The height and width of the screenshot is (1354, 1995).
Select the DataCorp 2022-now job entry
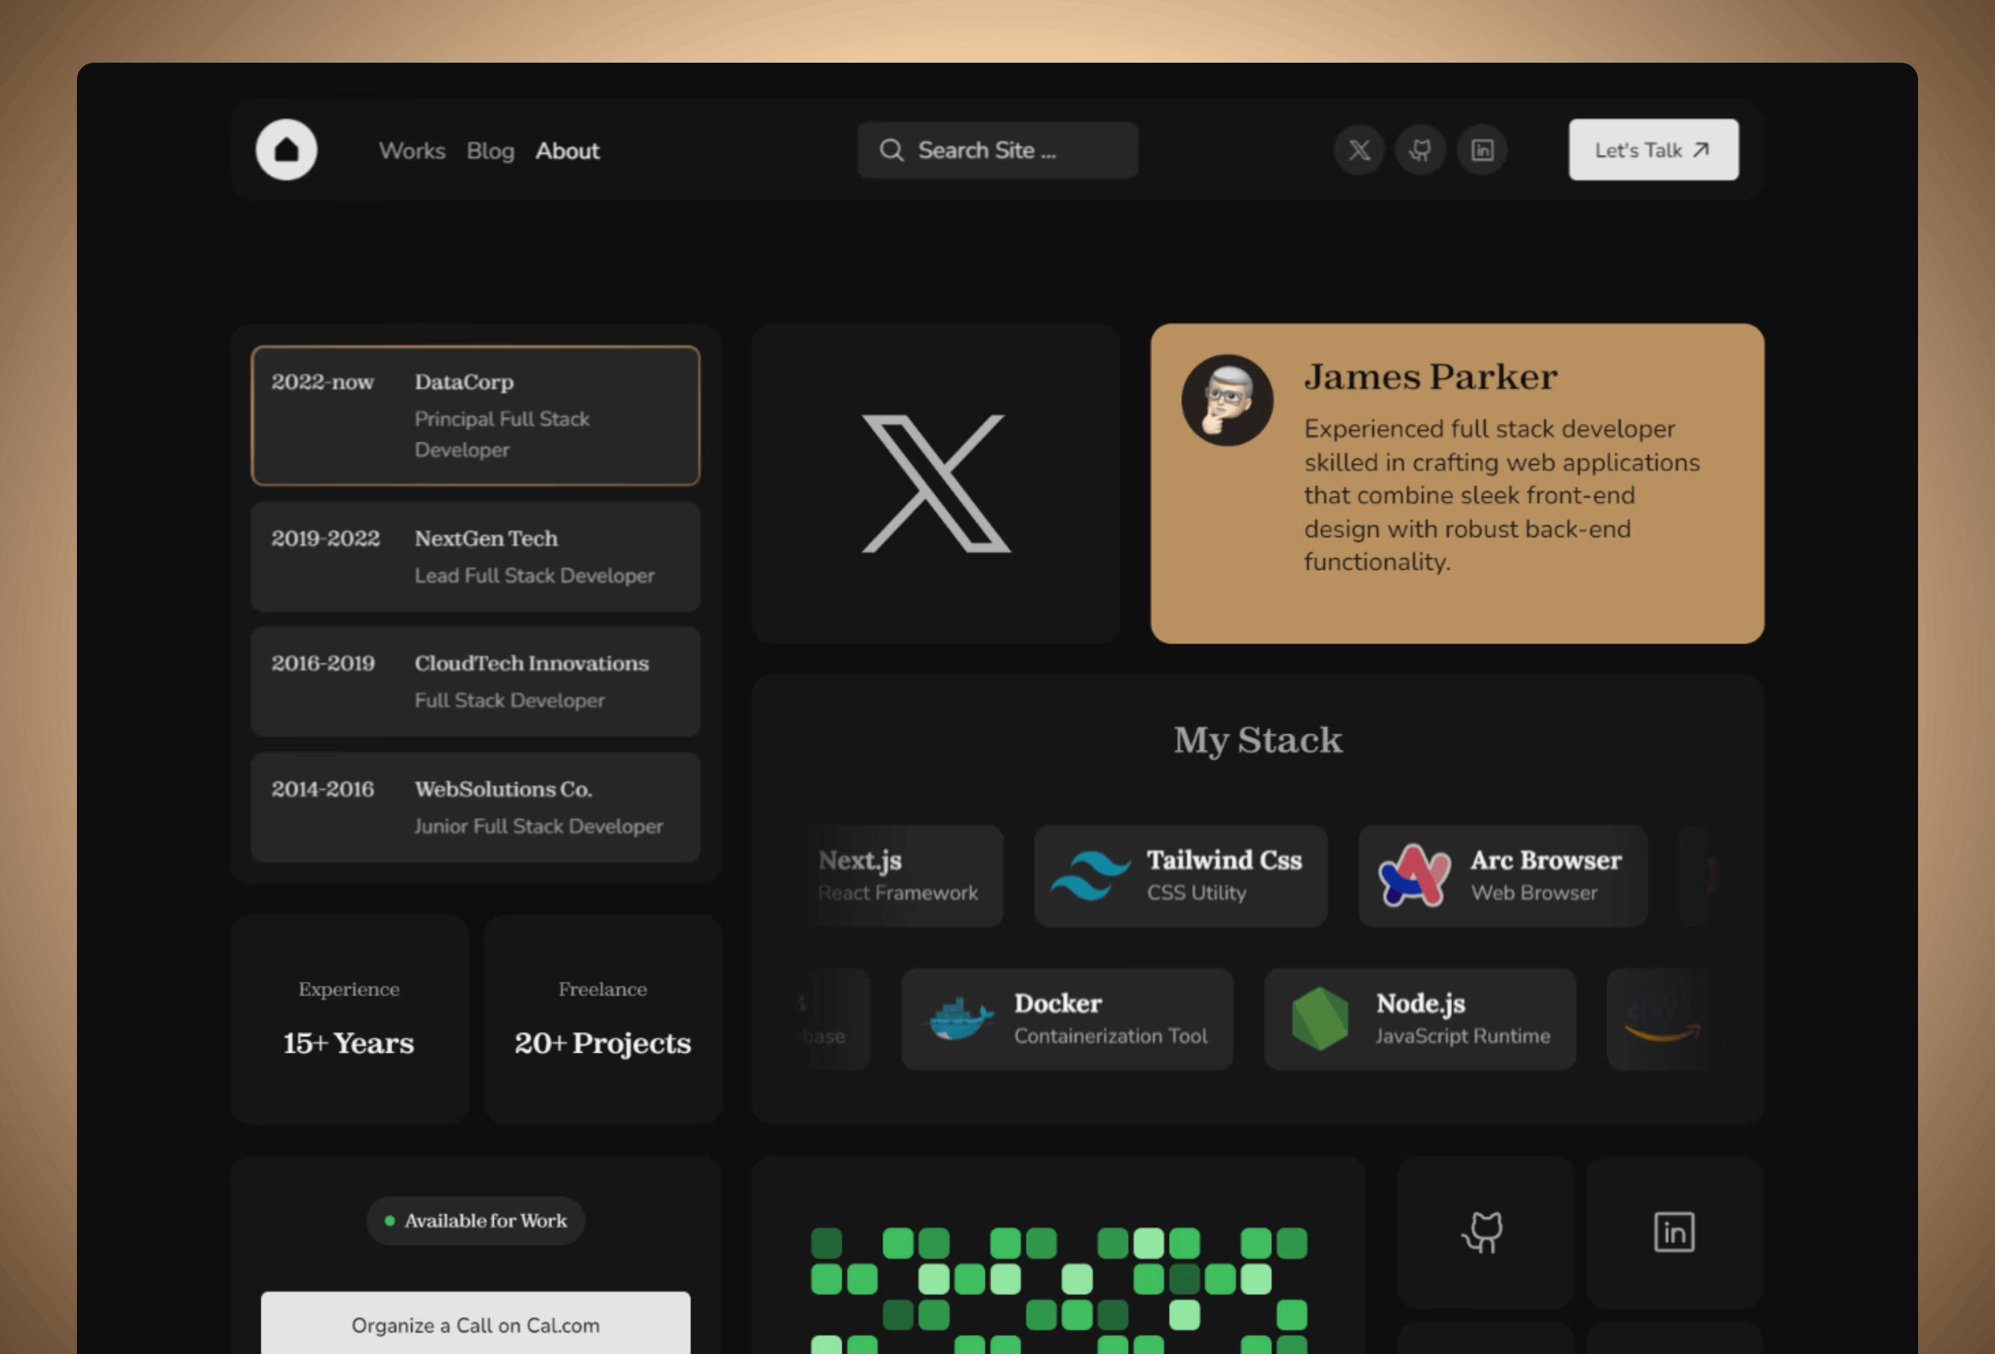point(475,414)
